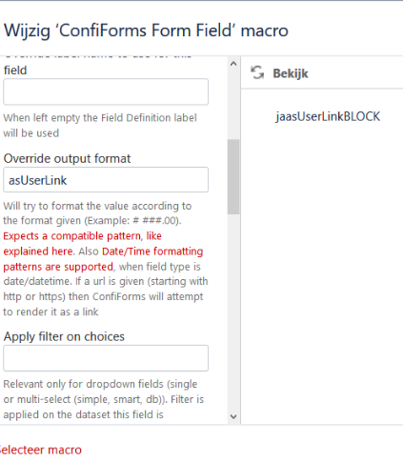The image size is (403, 462).
Task: Click the 'Relevant only for dropdown fields' description
Action: pyautogui.click(x=104, y=399)
